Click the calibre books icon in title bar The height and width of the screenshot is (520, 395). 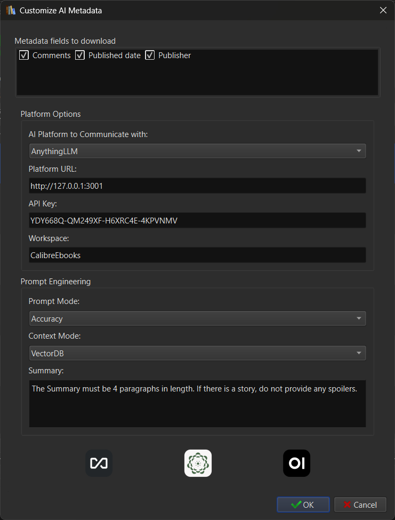coord(11,10)
